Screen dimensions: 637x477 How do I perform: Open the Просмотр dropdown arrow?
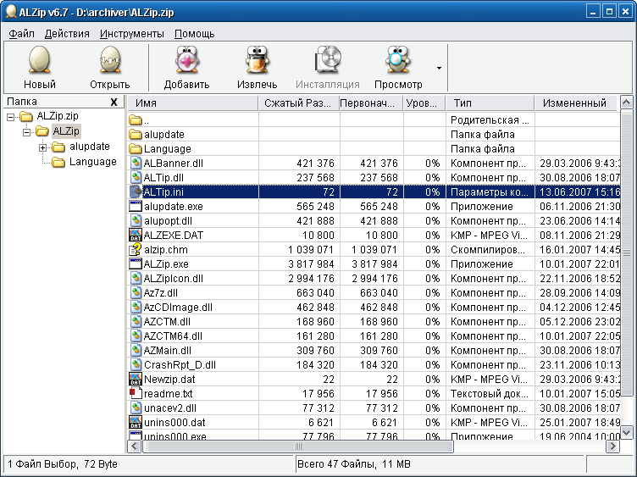tap(439, 68)
